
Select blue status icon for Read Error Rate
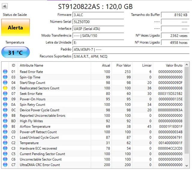(x=5, y=72)
